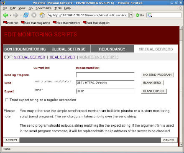Click the BLANK SEND button
Image resolution: width=184 pixels, height=153 pixels.
click(x=152, y=83)
